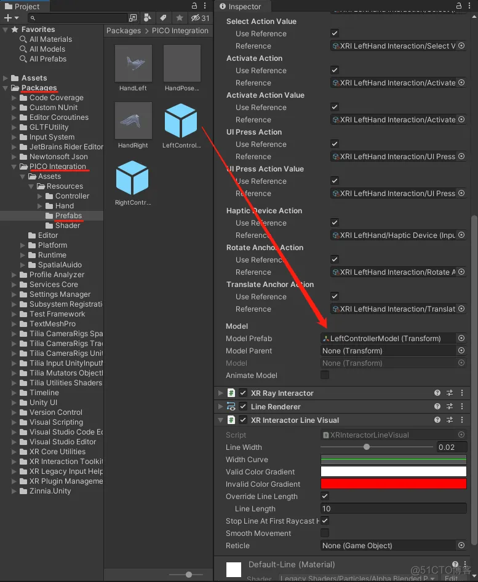The height and width of the screenshot is (582, 478).
Task: Select All Materials favorite search
Action: click(x=50, y=39)
